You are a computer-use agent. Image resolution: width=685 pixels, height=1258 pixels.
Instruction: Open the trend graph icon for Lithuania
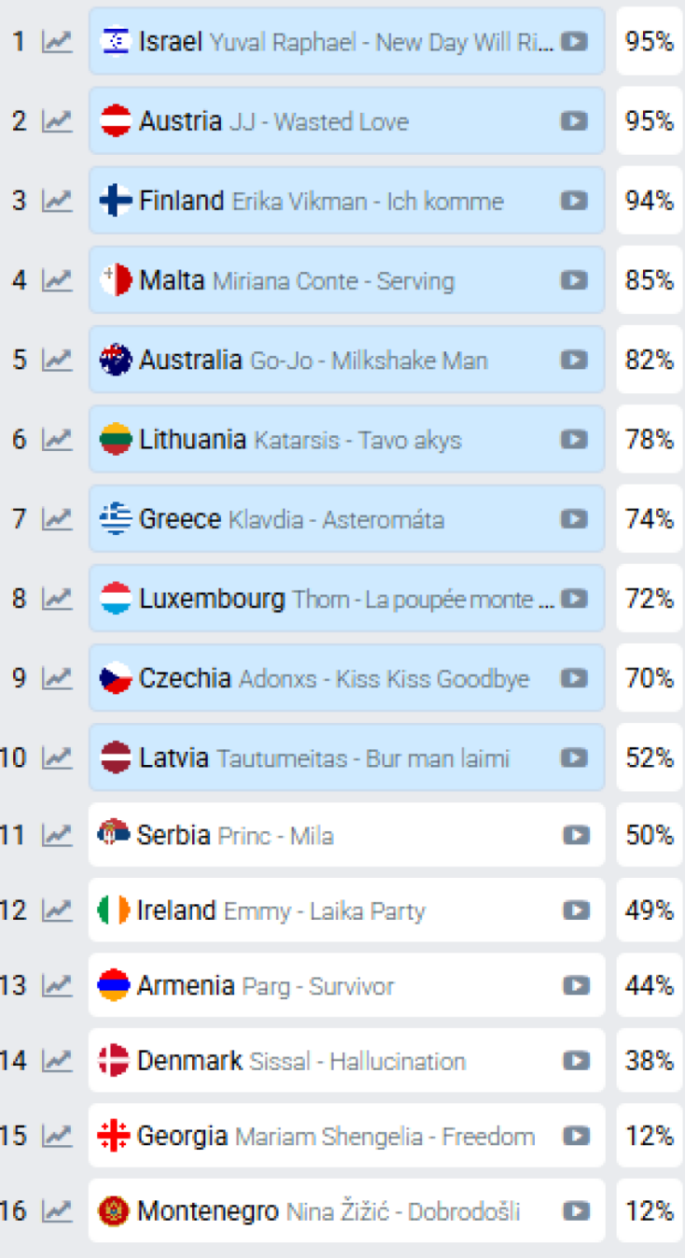tap(57, 439)
